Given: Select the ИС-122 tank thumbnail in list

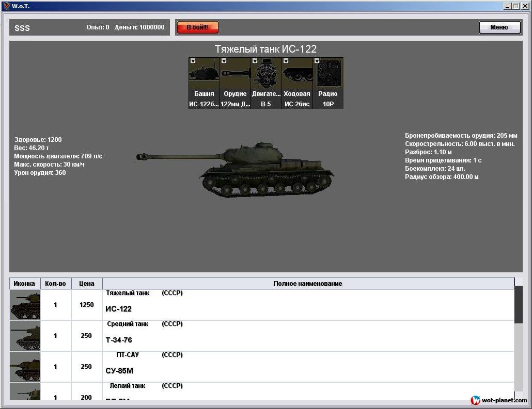Looking at the screenshot, I should [25, 305].
